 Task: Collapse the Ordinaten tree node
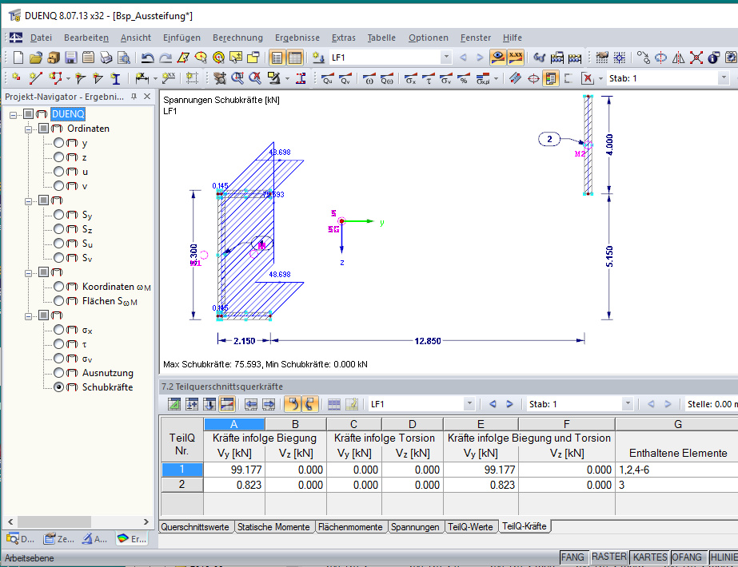[x=30, y=129]
